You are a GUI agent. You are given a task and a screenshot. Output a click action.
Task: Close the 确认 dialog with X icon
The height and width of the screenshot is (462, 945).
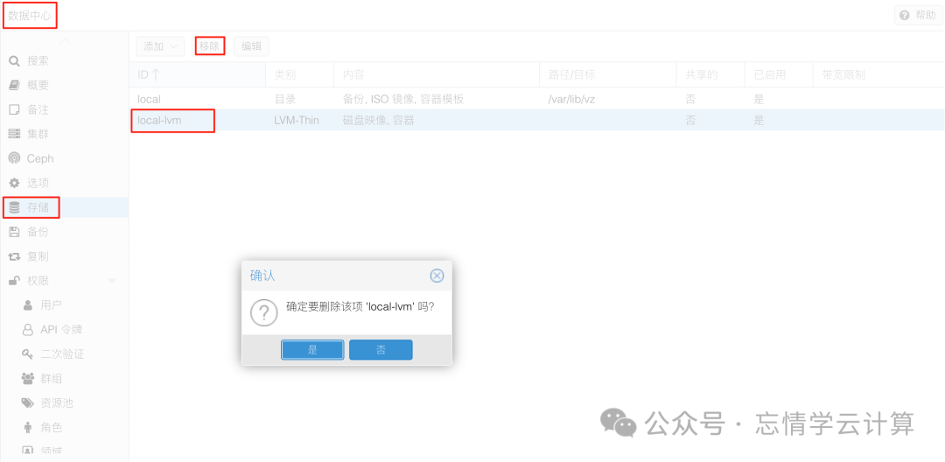(437, 276)
